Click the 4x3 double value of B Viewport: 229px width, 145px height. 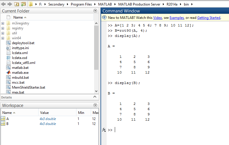48,124
